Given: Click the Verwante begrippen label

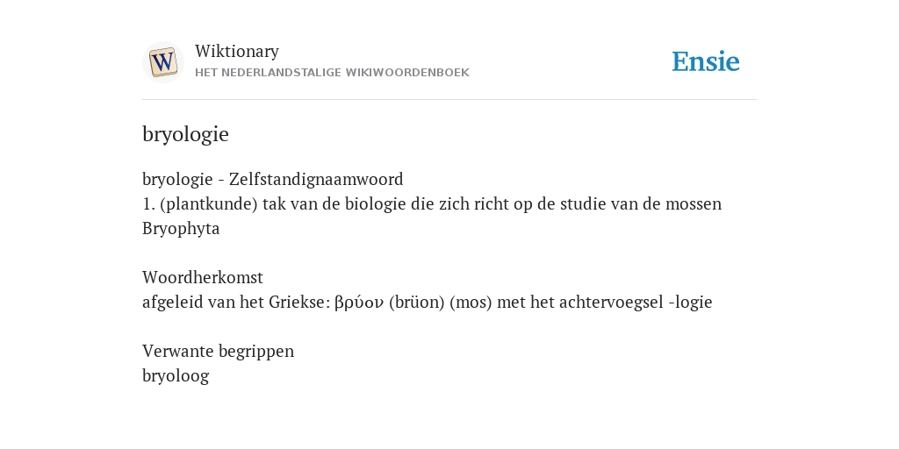Looking at the screenshot, I should pos(218,351).
